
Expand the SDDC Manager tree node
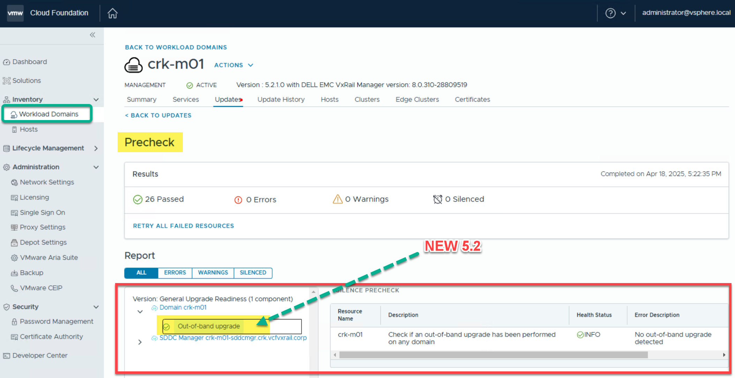tap(140, 342)
